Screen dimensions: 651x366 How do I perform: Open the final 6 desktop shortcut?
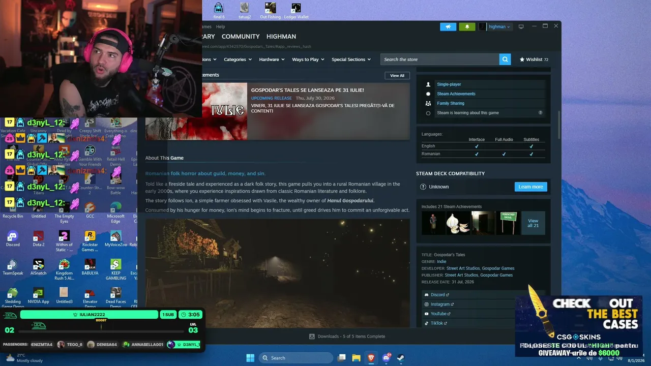click(219, 10)
